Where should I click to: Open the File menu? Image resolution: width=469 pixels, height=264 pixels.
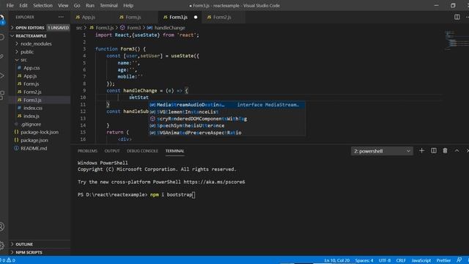[x=10, y=5]
